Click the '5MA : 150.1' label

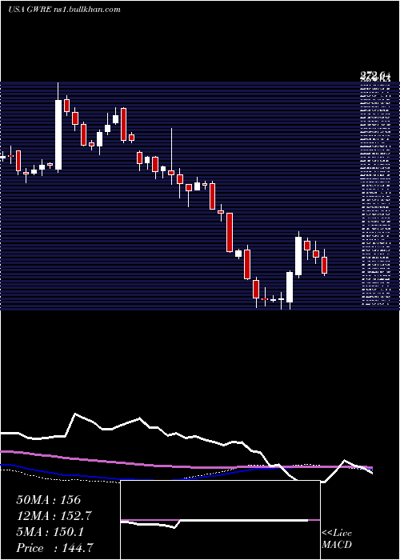pyautogui.click(x=50, y=532)
